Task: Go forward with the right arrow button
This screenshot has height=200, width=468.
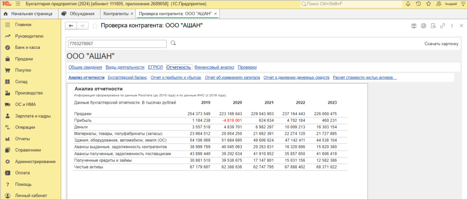Action: click(83, 26)
